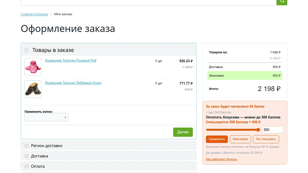Select the Мои заказы breadcrumb text
The image size is (308, 173).
click(x=63, y=14)
